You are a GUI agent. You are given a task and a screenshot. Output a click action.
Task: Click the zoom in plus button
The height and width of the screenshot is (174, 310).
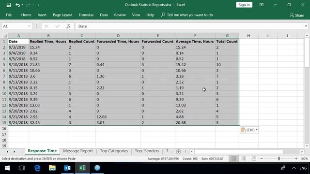[296, 159]
